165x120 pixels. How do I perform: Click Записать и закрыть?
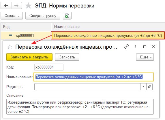pos(29,57)
